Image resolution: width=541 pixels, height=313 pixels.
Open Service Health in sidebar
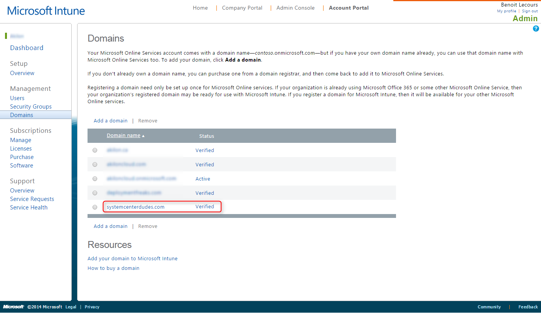click(29, 208)
